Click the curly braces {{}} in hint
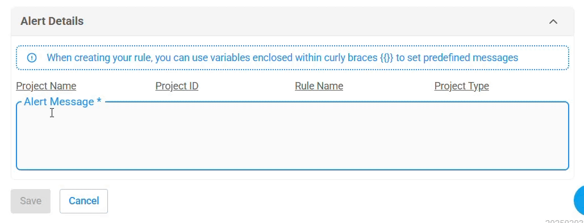584x223 pixels. 387,58
